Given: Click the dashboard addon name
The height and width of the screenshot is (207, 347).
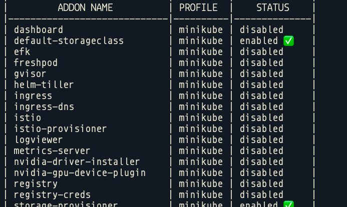Looking at the screenshot, I should (39, 30).
